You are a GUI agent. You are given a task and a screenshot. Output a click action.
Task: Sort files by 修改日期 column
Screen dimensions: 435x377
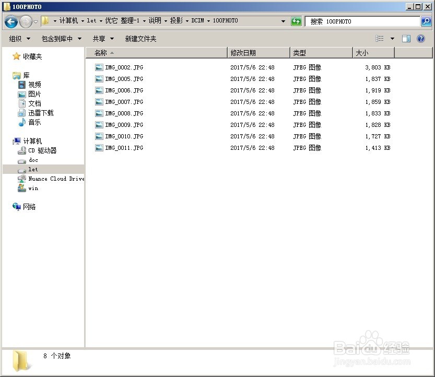click(243, 52)
